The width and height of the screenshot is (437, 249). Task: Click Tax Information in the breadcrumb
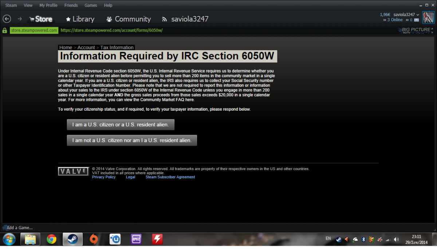point(117,47)
